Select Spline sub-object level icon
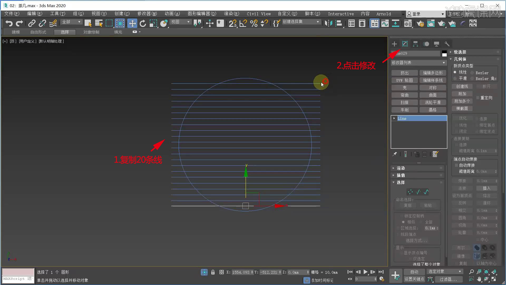 426,192
